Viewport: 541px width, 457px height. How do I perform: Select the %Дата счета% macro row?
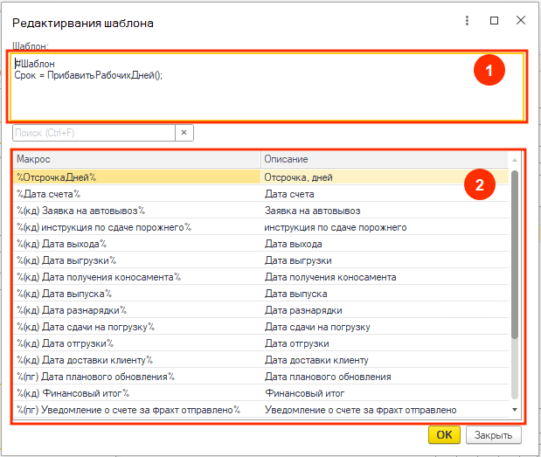tap(260, 194)
